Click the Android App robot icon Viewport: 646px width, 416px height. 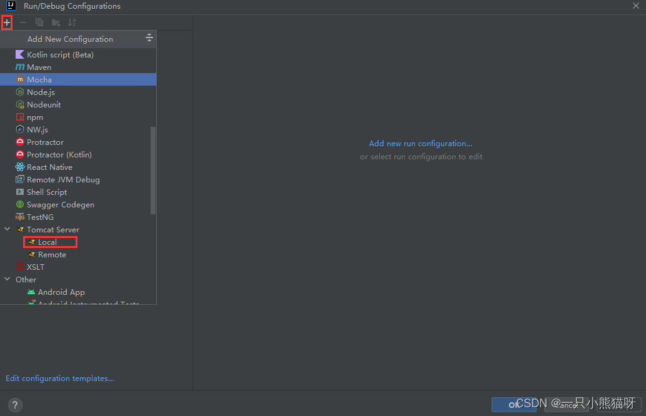[31, 292]
